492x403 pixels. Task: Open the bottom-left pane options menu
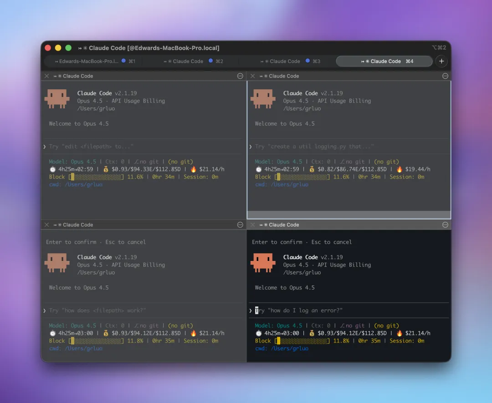point(240,225)
